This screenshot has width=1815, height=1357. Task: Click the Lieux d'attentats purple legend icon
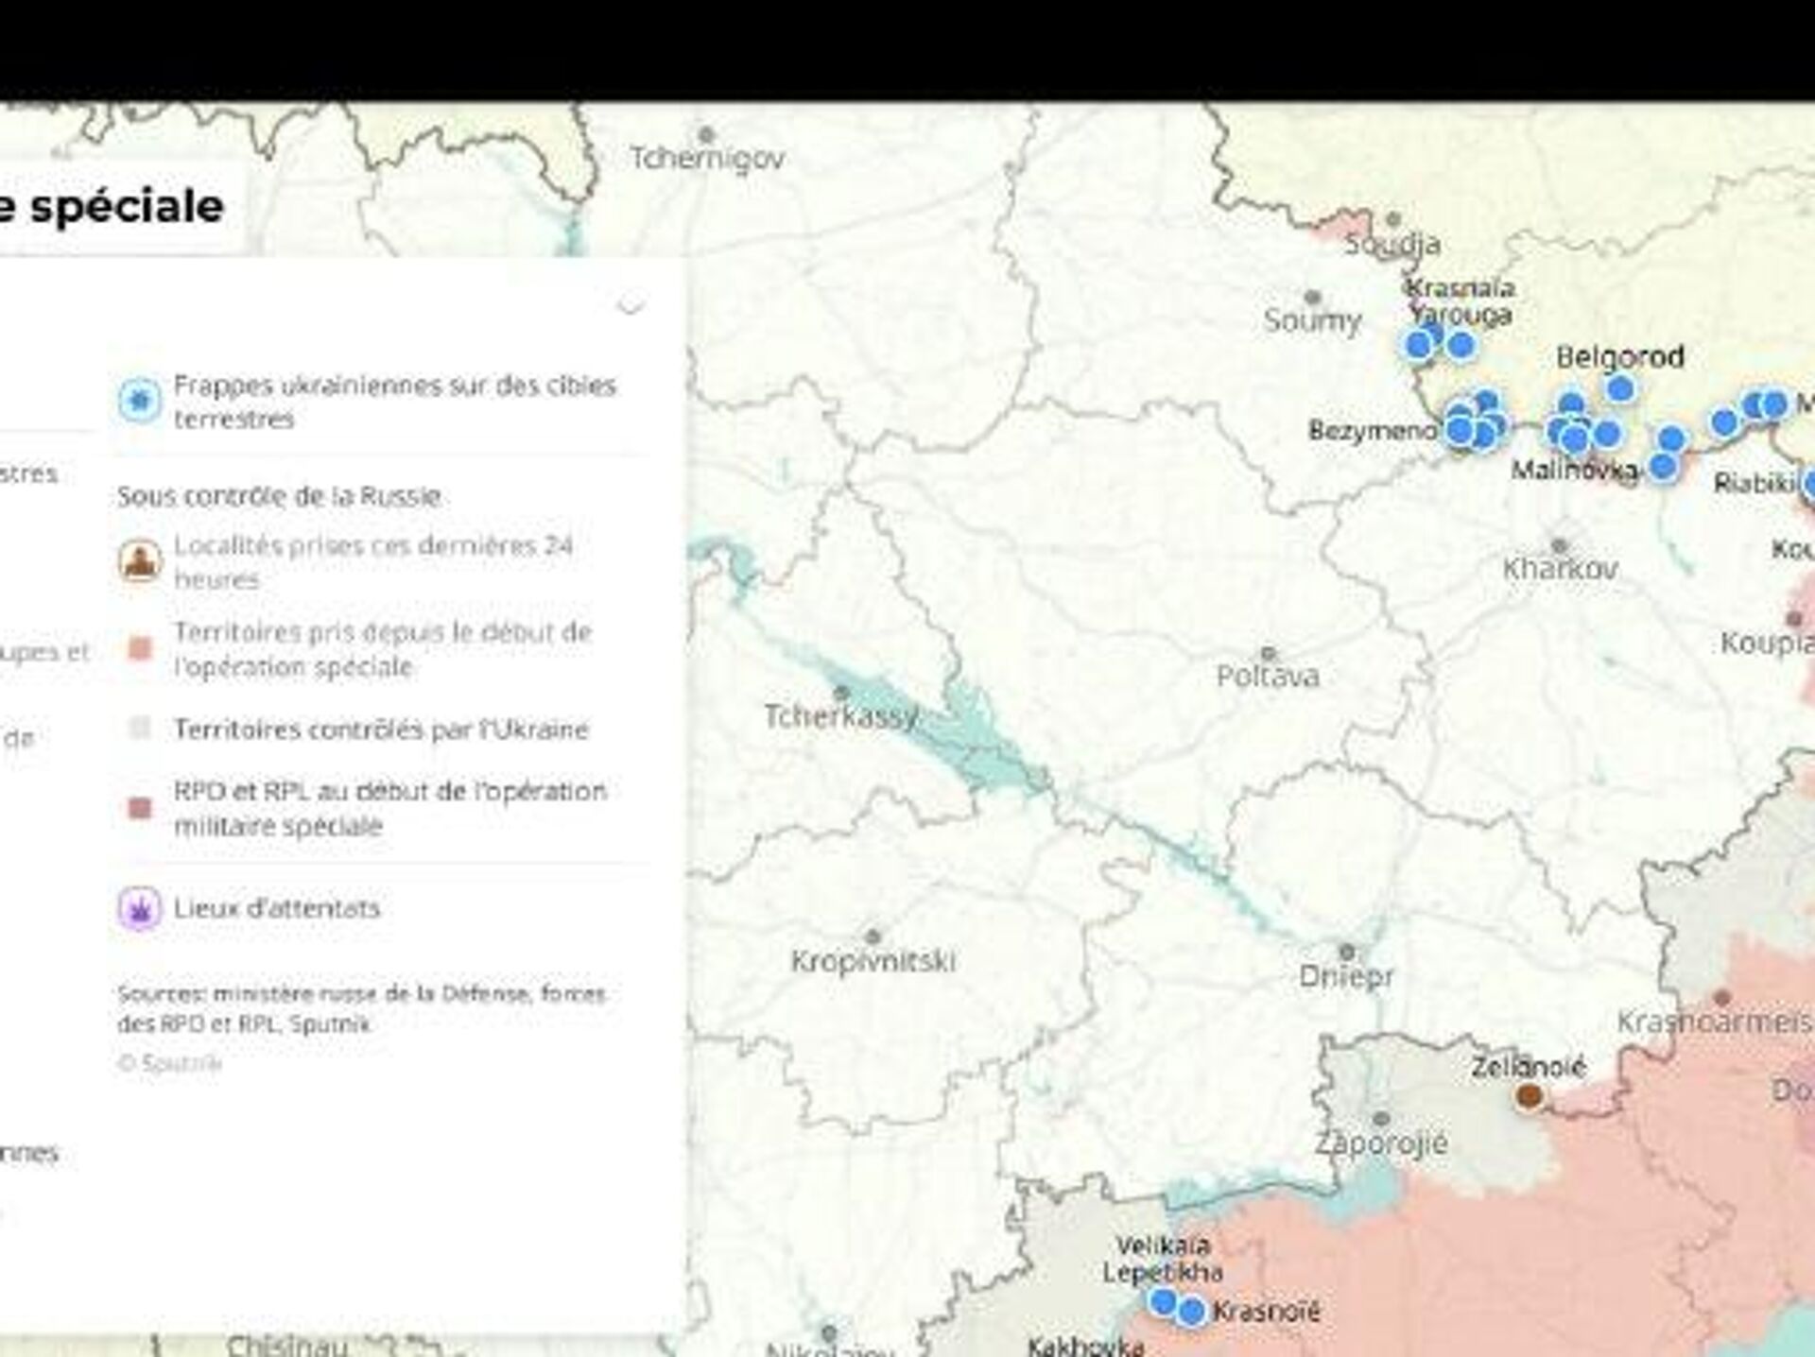(x=139, y=909)
